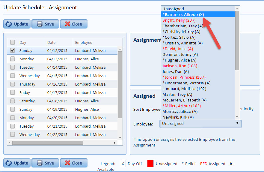This screenshot has height=172, width=264.
Task: Expand the Employee dropdown showing Unassigned
Action: (200, 124)
